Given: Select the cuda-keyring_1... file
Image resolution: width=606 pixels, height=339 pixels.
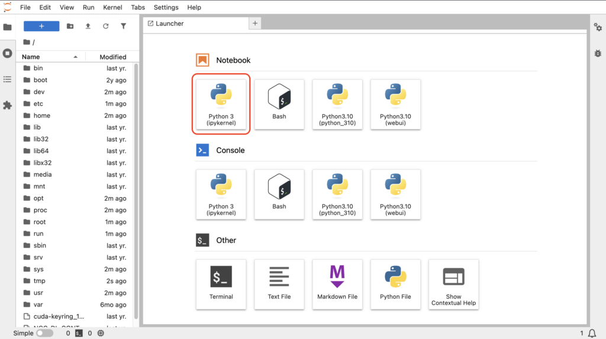Looking at the screenshot, I should (75, 317).
